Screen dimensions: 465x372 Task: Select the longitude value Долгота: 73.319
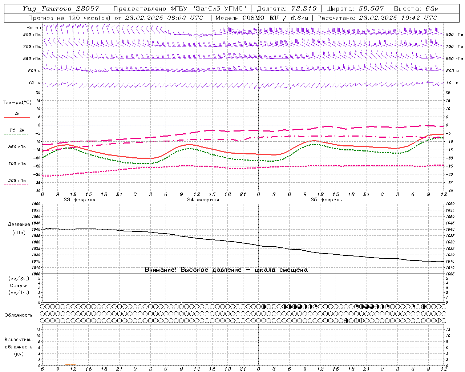287,9
